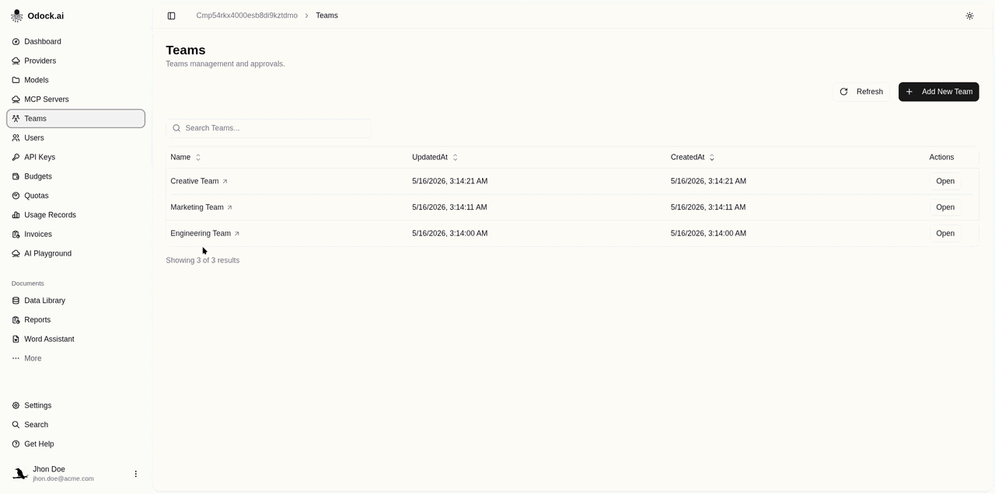Click external arrow icon beside Engineering Team

tap(237, 234)
